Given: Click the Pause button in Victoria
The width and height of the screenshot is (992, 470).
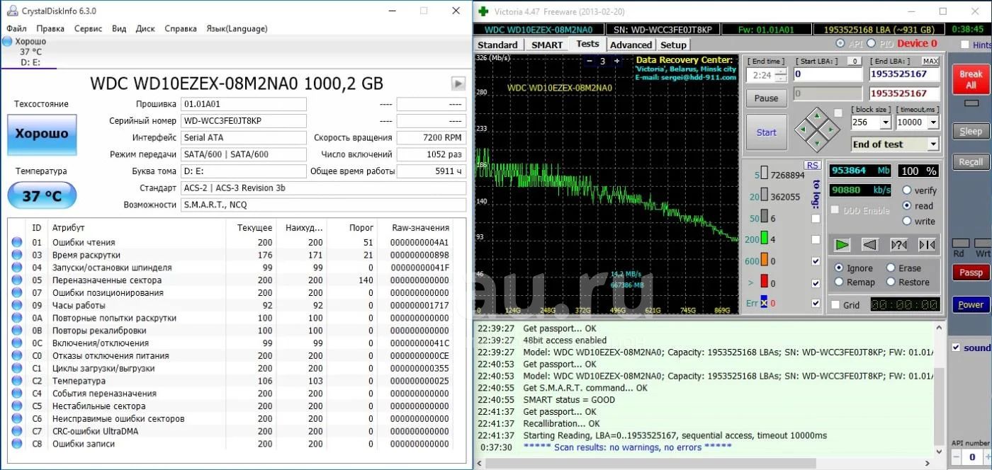Looking at the screenshot, I should click(766, 98).
